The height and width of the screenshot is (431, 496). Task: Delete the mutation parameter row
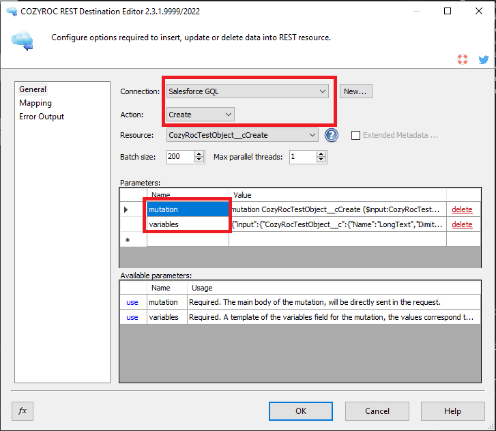click(462, 209)
